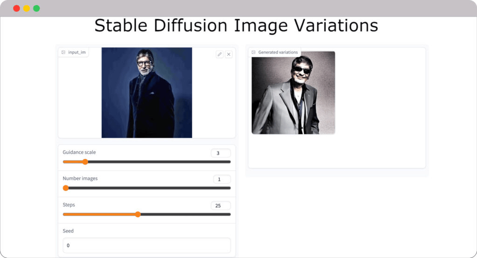This screenshot has height=258, width=477.
Task: Click the green maximize window button
Action: (36, 8)
